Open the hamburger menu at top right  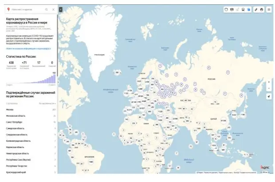tap(269, 9)
